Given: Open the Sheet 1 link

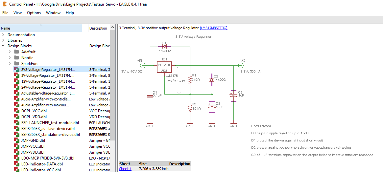Looking at the screenshot, I should [125, 169].
